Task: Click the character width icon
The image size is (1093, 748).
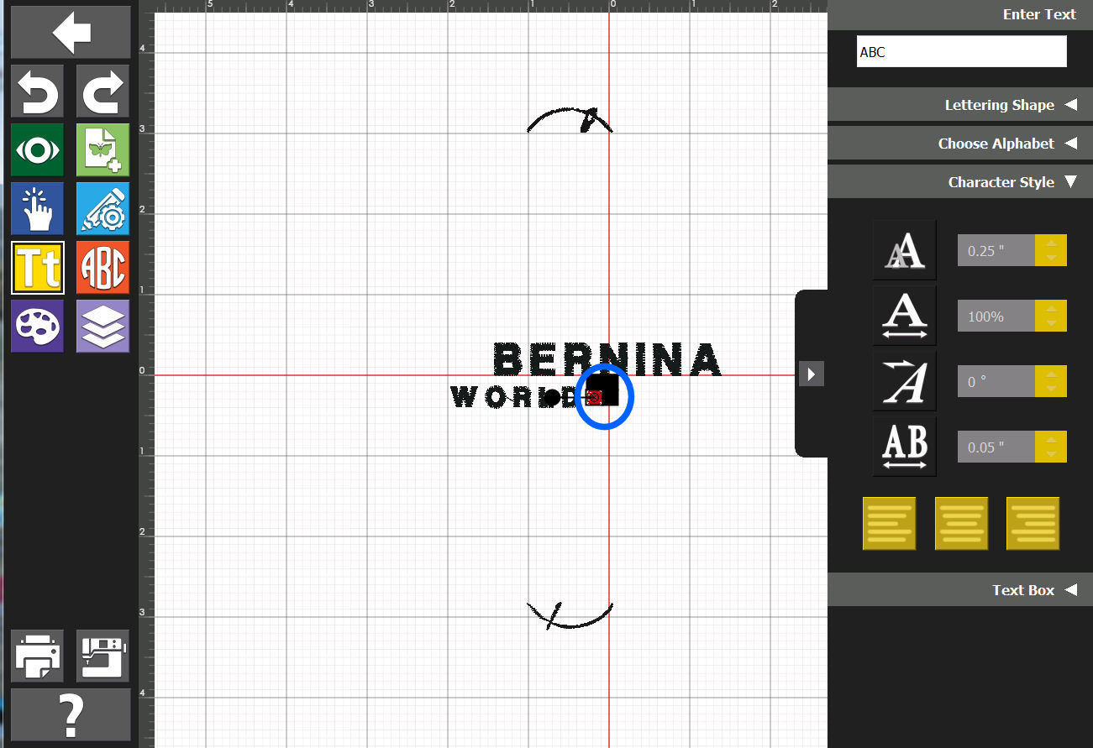Action: coord(905,316)
